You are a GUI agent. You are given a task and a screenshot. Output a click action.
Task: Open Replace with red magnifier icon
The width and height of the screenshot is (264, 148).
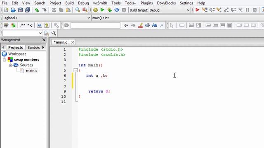click(85, 10)
